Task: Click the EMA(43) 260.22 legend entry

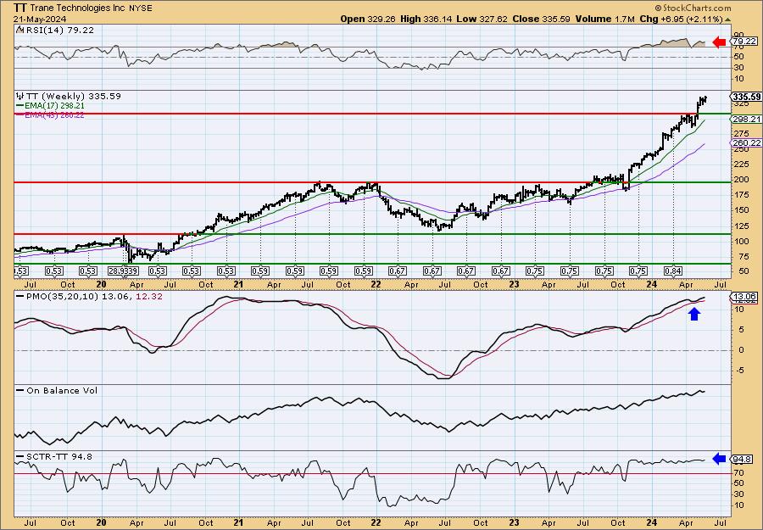Action: click(x=50, y=114)
